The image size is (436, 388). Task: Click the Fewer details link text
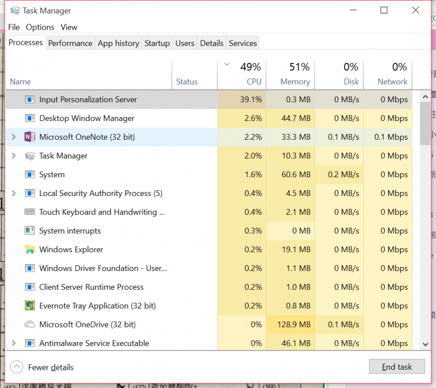pos(51,368)
